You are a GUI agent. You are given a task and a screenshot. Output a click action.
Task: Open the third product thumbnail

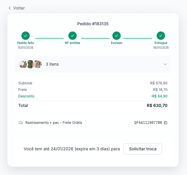(38, 64)
